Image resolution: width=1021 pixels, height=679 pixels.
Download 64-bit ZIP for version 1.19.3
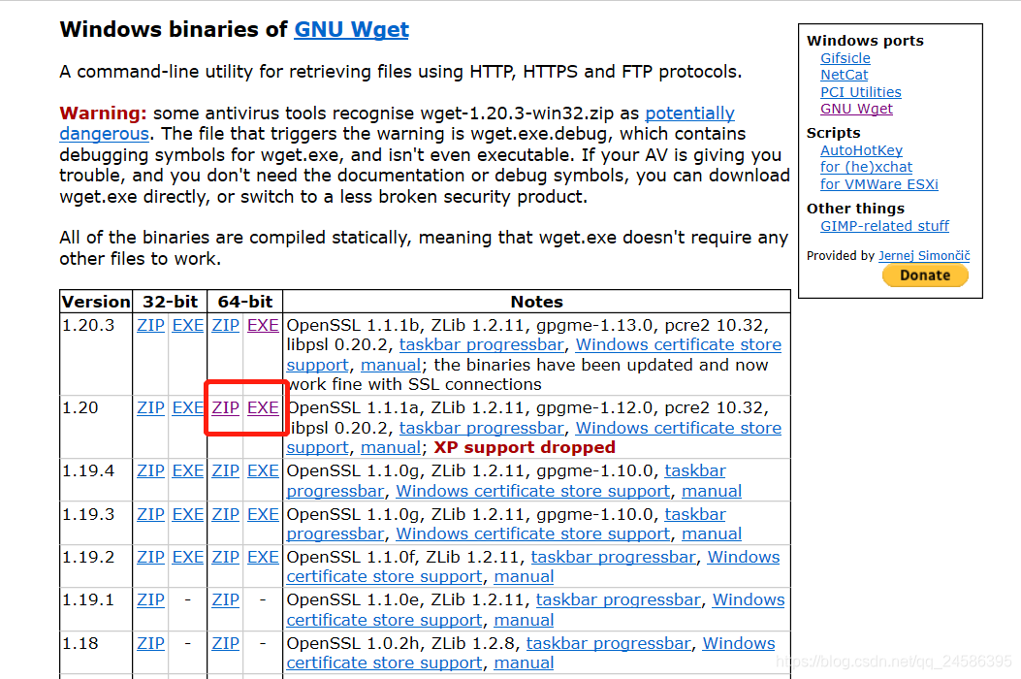(x=225, y=515)
